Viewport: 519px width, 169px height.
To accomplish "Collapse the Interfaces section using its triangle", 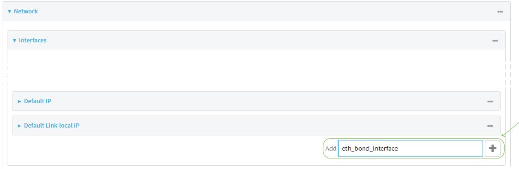I will (x=14, y=41).
